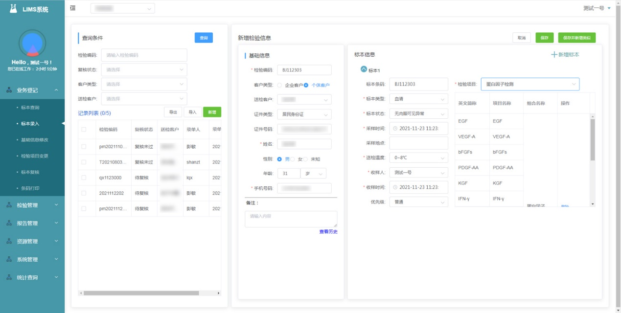Screen dimensions: 621x313
Task: Choose 女 gender radio option
Action: (x=293, y=159)
